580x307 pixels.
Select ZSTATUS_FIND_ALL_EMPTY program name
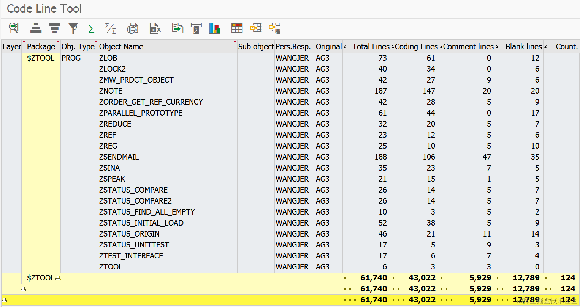point(147,212)
